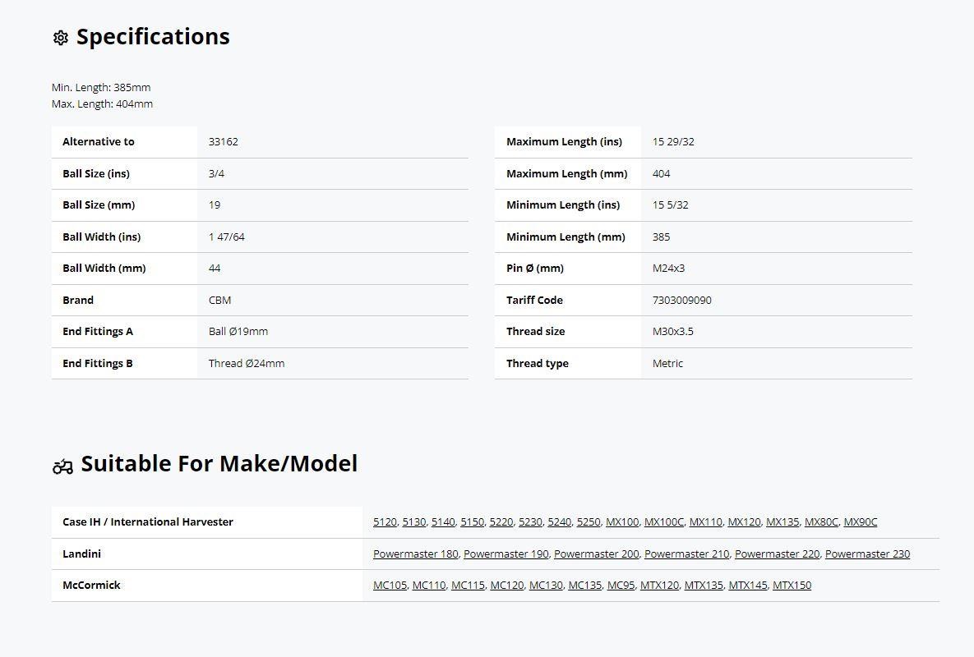Screen dimensions: 974x657
Task: Open the MC105 model link
Action: coord(390,585)
